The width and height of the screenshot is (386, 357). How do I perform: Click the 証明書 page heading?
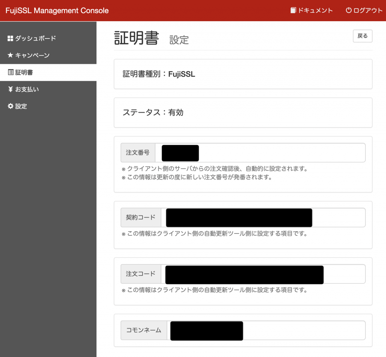[136, 38]
